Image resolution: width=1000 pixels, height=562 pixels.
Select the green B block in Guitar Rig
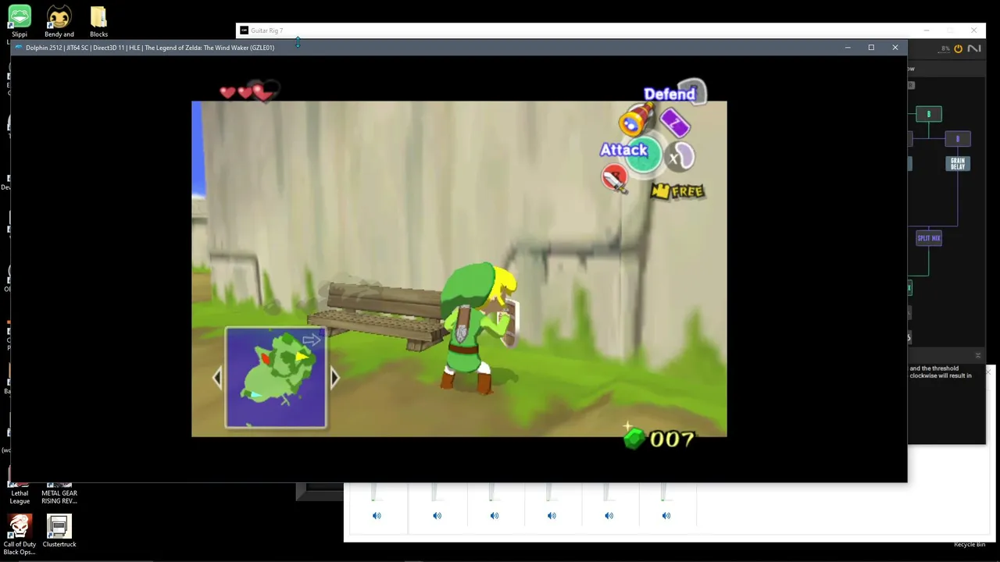pos(929,114)
